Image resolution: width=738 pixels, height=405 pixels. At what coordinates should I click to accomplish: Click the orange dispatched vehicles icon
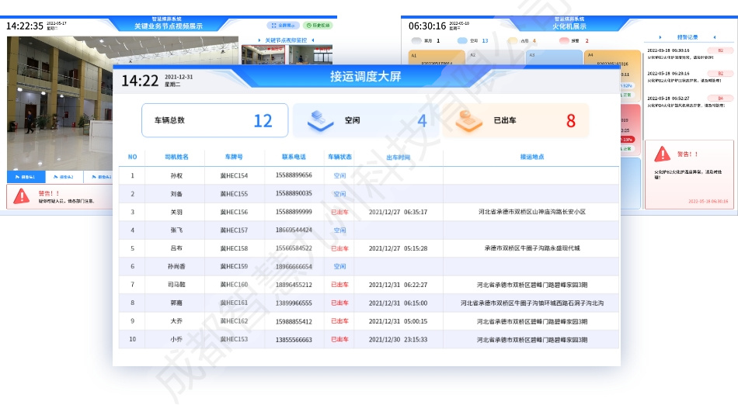pyautogui.click(x=468, y=120)
